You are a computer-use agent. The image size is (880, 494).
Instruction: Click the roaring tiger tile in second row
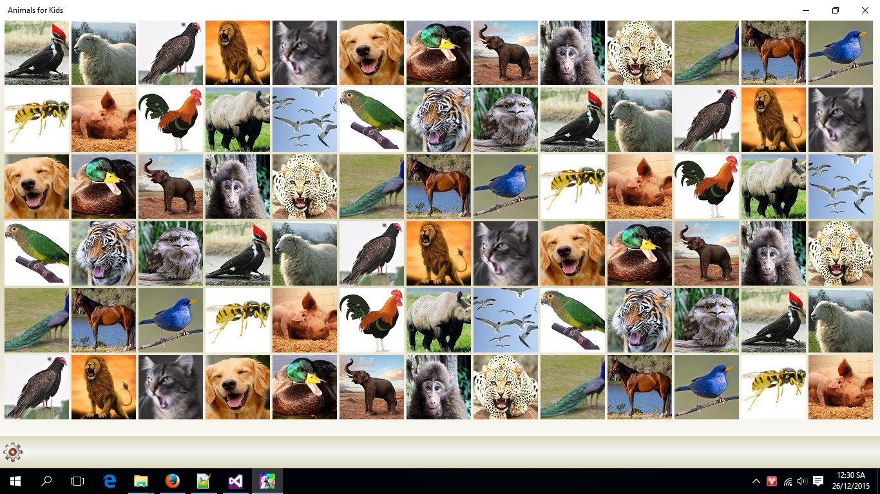point(438,119)
